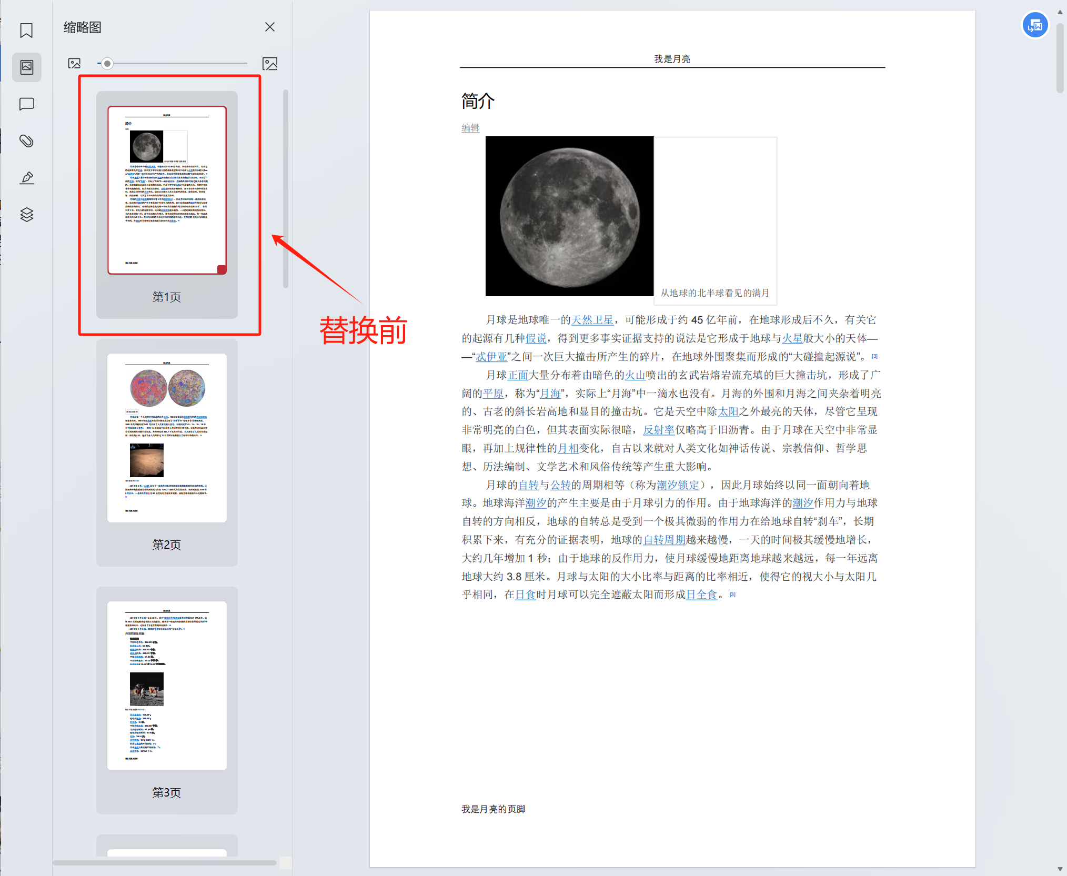
Task: Open the attachments panel
Action: (26, 141)
